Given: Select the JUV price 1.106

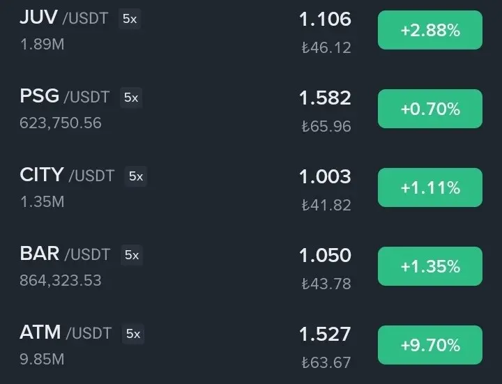Looking at the screenshot, I should (x=326, y=20).
